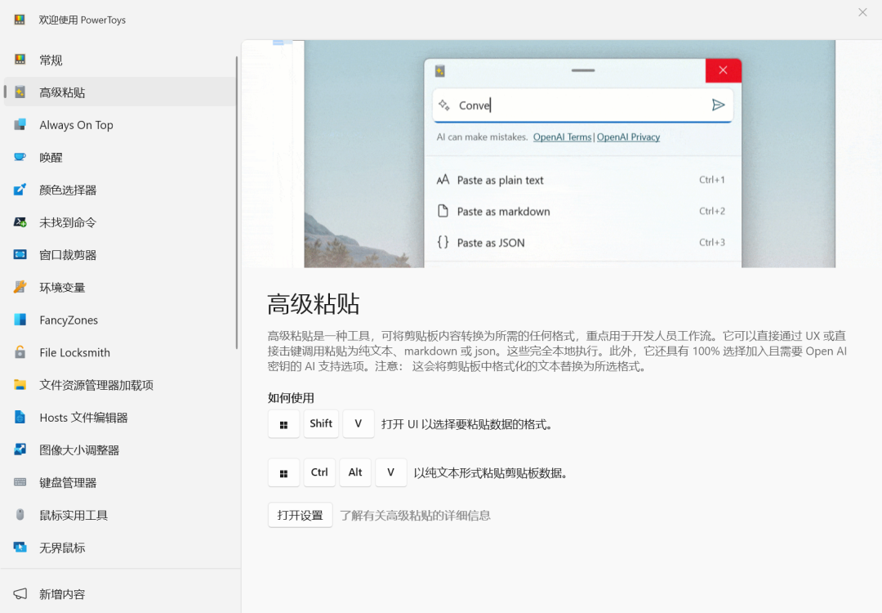Click the Hosts 文件编辑器 icon
Screen dimensions: 882x613
pos(20,417)
